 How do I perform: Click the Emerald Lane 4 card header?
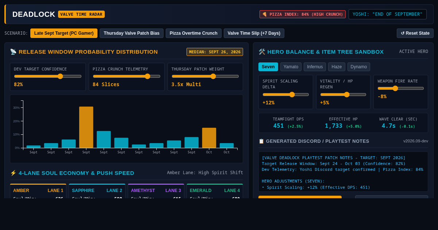pos(215,191)
